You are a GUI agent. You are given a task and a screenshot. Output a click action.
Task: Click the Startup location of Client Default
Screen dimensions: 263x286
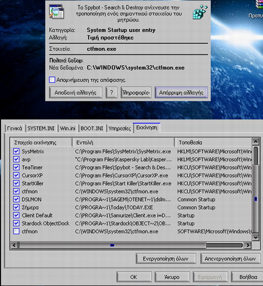(x=186, y=216)
